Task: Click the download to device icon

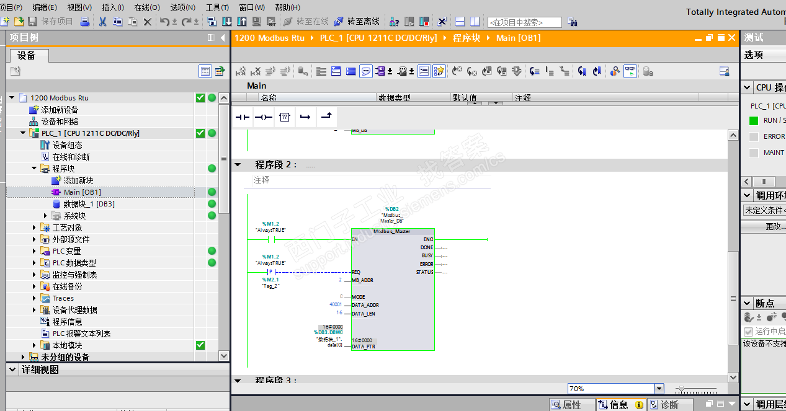Action: point(227,22)
